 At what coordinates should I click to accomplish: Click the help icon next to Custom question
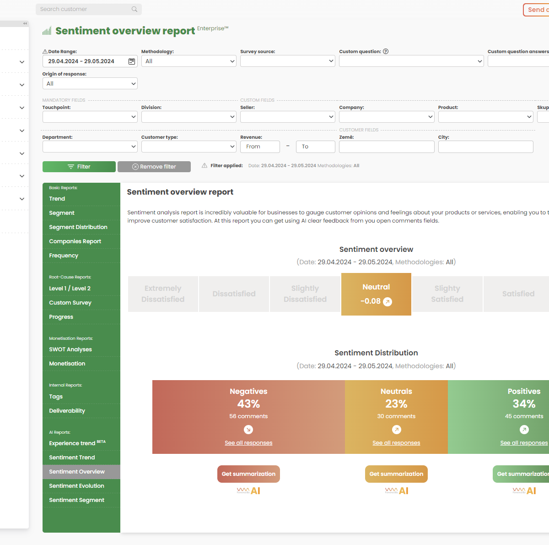(x=386, y=51)
